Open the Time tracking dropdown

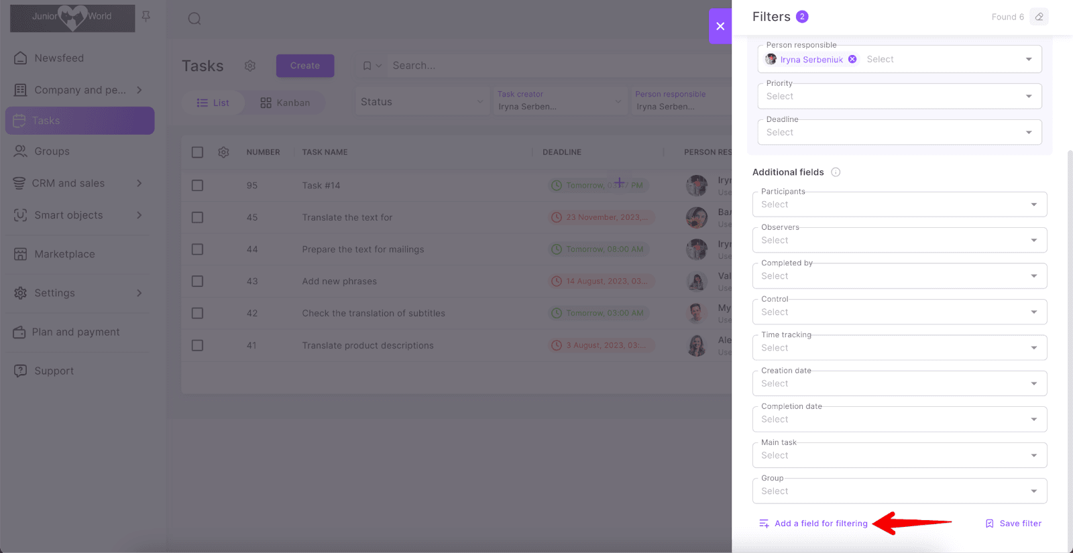[899, 348]
